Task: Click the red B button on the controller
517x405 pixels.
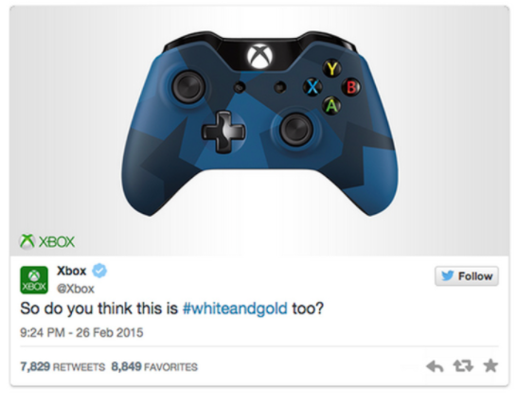Action: (351, 87)
